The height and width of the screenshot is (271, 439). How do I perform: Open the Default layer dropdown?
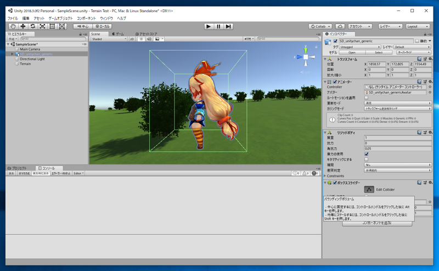pyautogui.click(x=413, y=47)
